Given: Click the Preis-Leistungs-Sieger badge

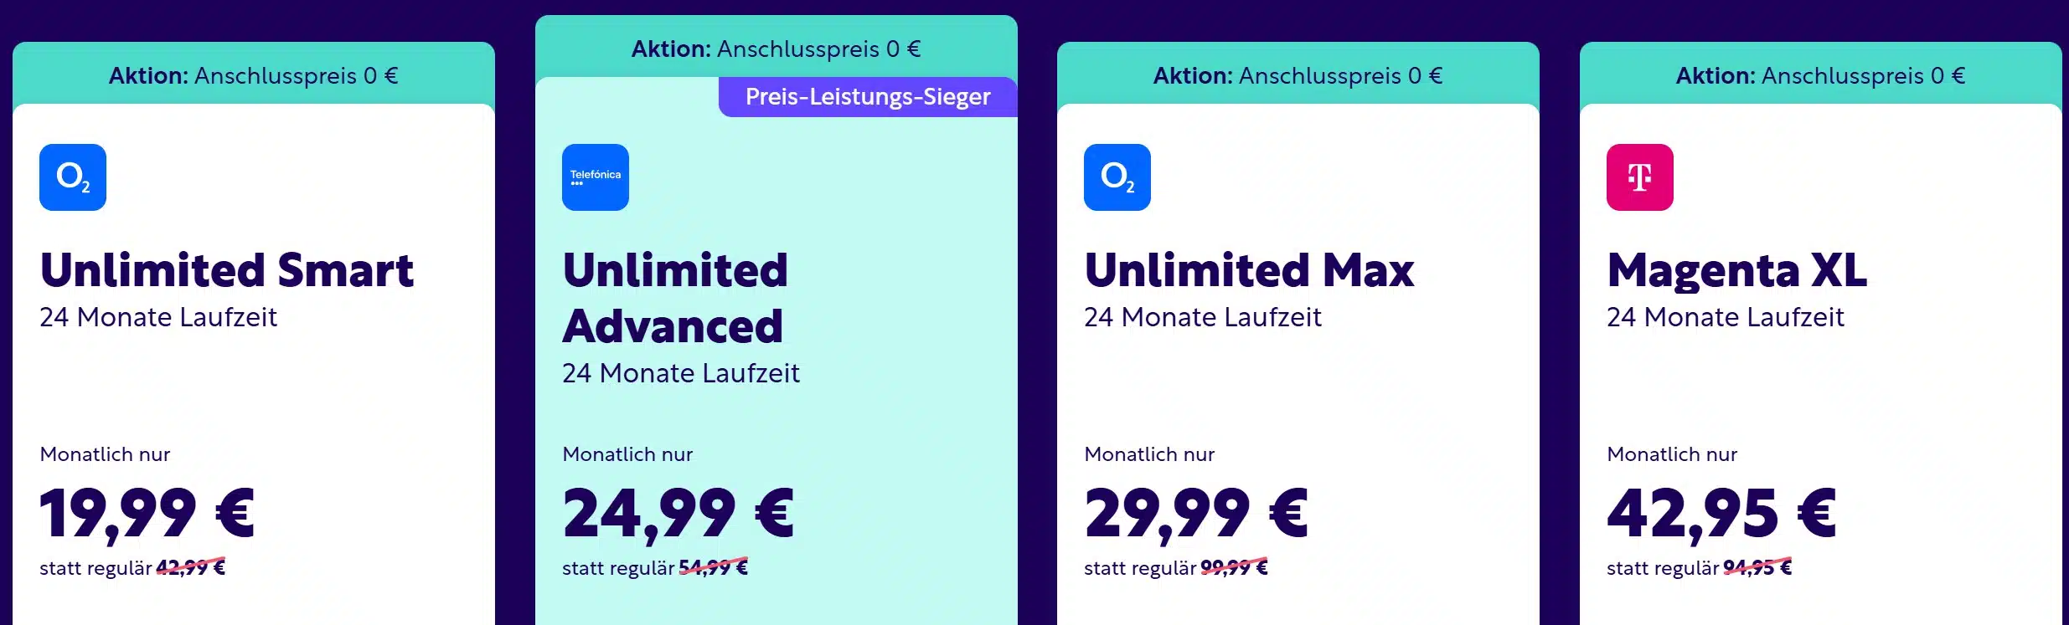Looking at the screenshot, I should tap(868, 97).
